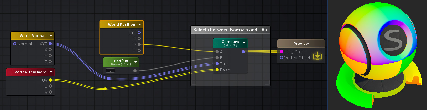Select the 'Selects between Normals and UVs' comment header
The height and width of the screenshot is (110, 427).
(230, 30)
